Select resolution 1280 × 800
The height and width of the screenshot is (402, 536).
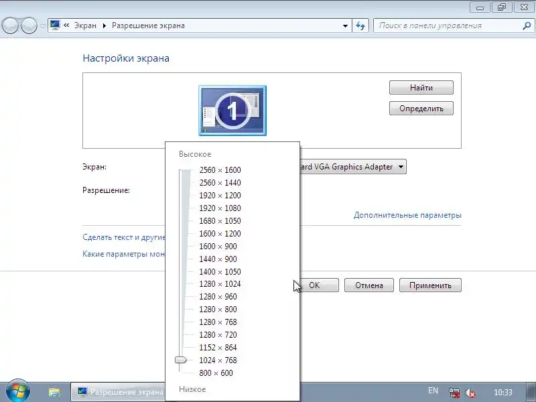[218, 309]
